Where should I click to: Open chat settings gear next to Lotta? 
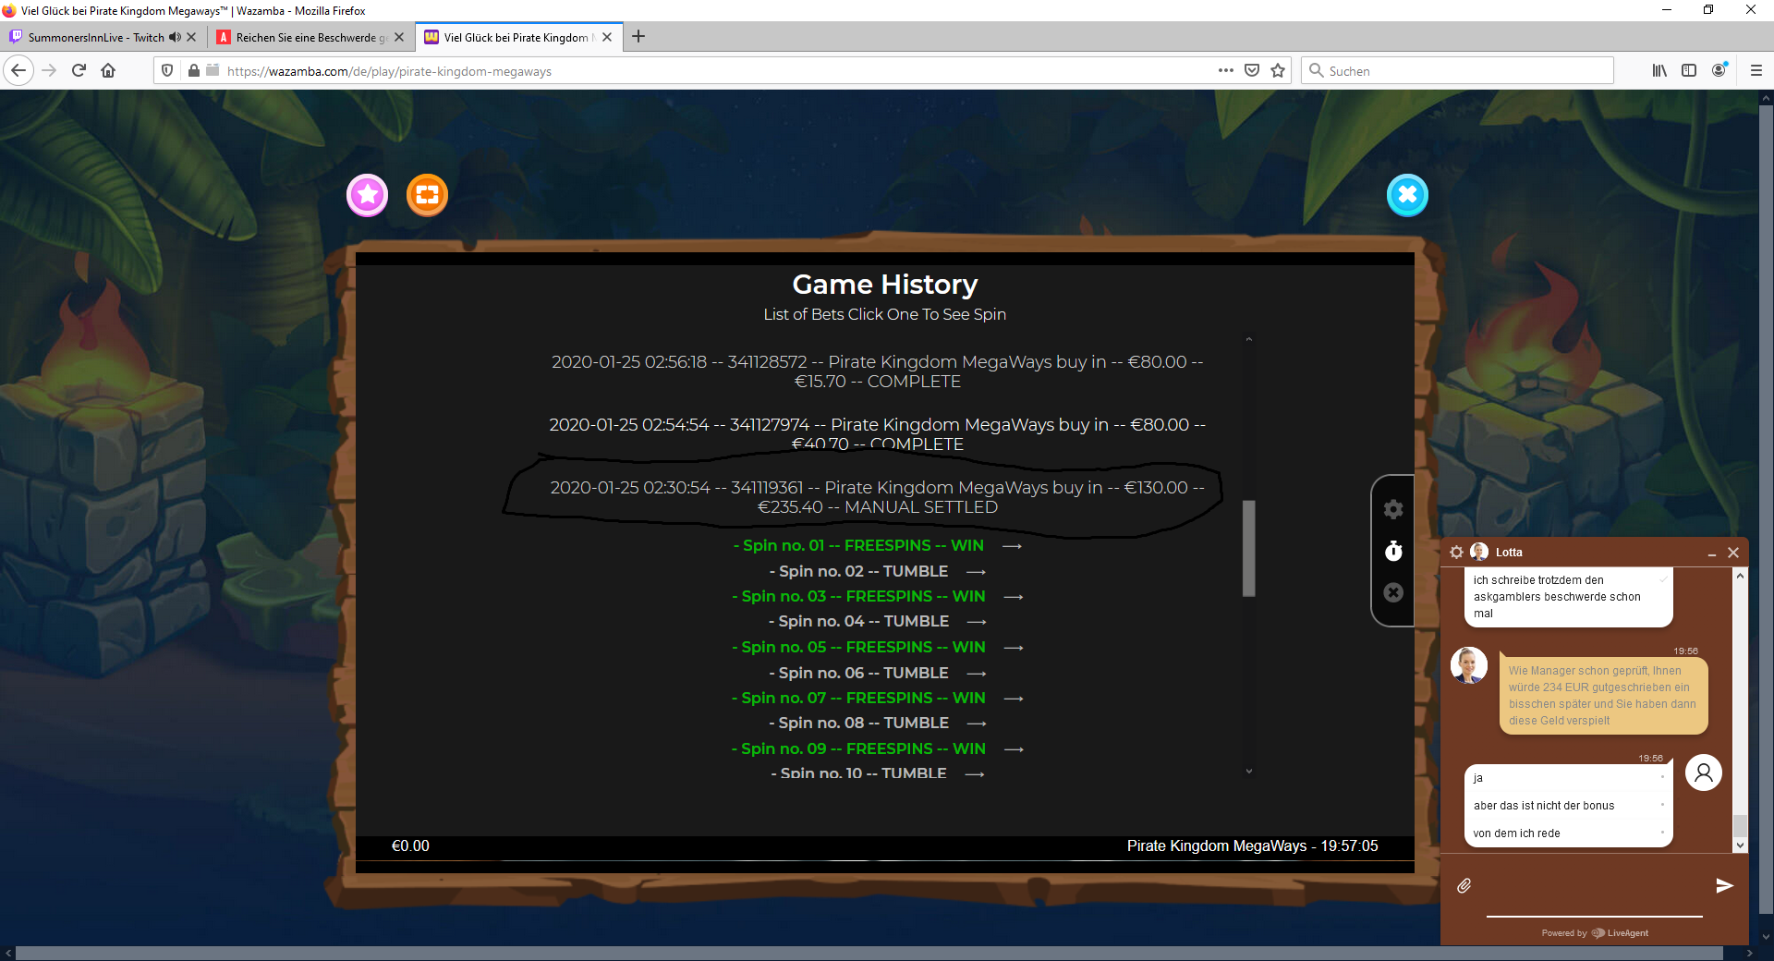click(x=1456, y=552)
